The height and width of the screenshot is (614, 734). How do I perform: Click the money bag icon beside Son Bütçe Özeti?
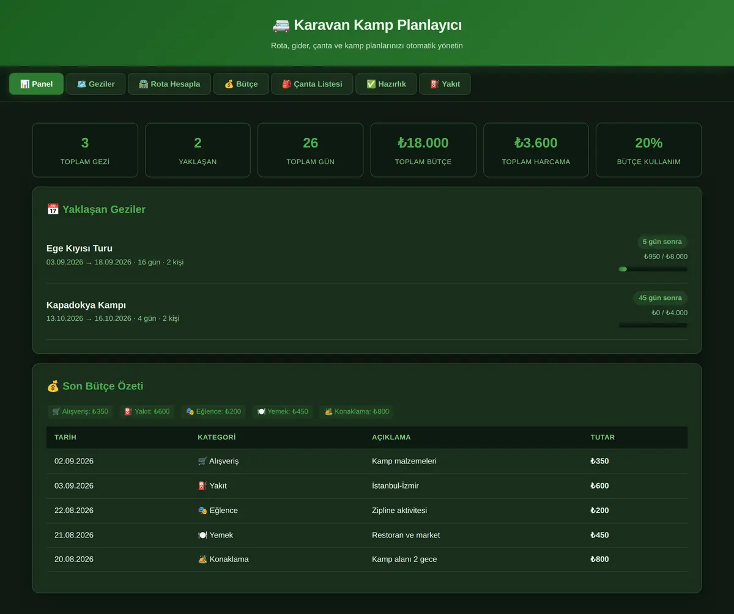[53, 386]
